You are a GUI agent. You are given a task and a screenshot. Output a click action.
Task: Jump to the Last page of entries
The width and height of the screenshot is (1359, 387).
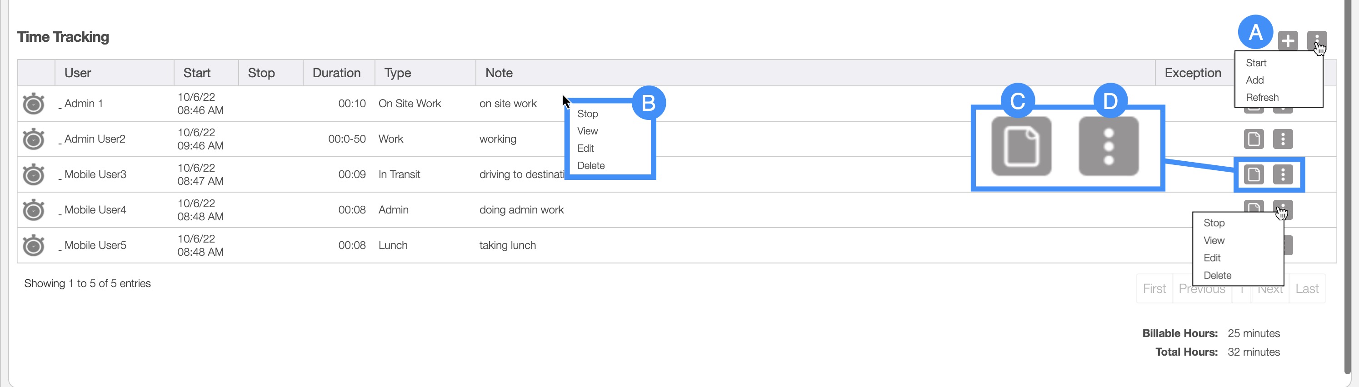[x=1306, y=289]
